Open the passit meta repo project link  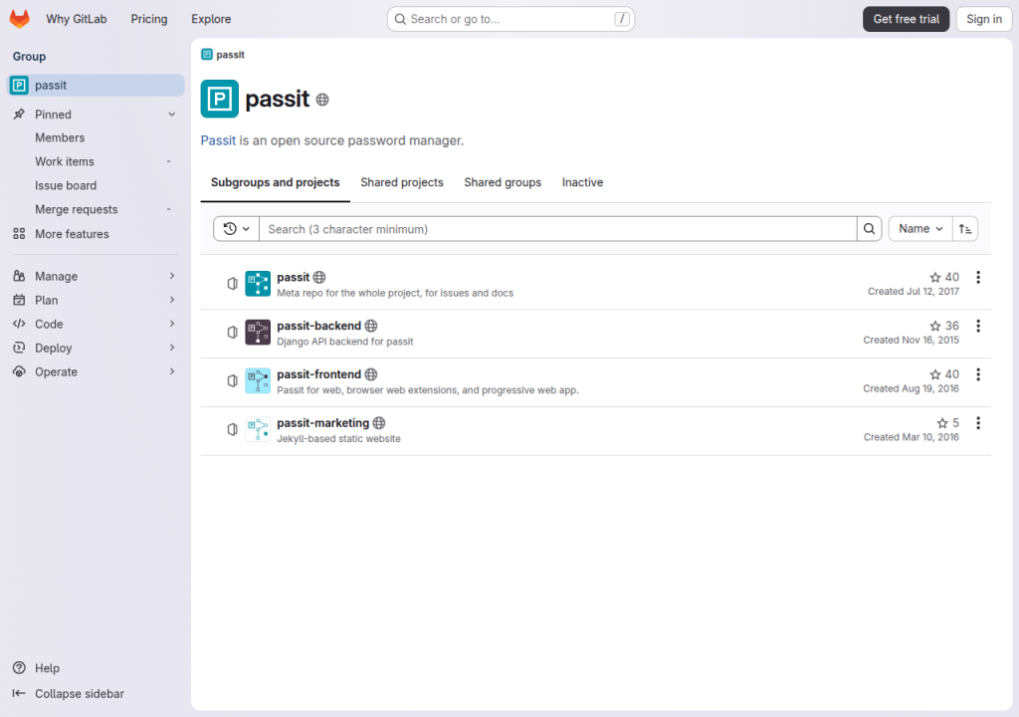(294, 277)
